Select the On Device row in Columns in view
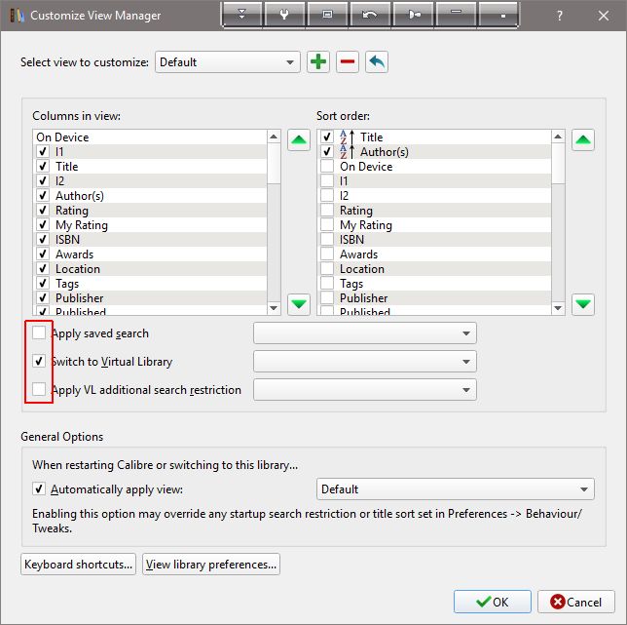Viewport: 627px width, 625px height. click(x=150, y=137)
